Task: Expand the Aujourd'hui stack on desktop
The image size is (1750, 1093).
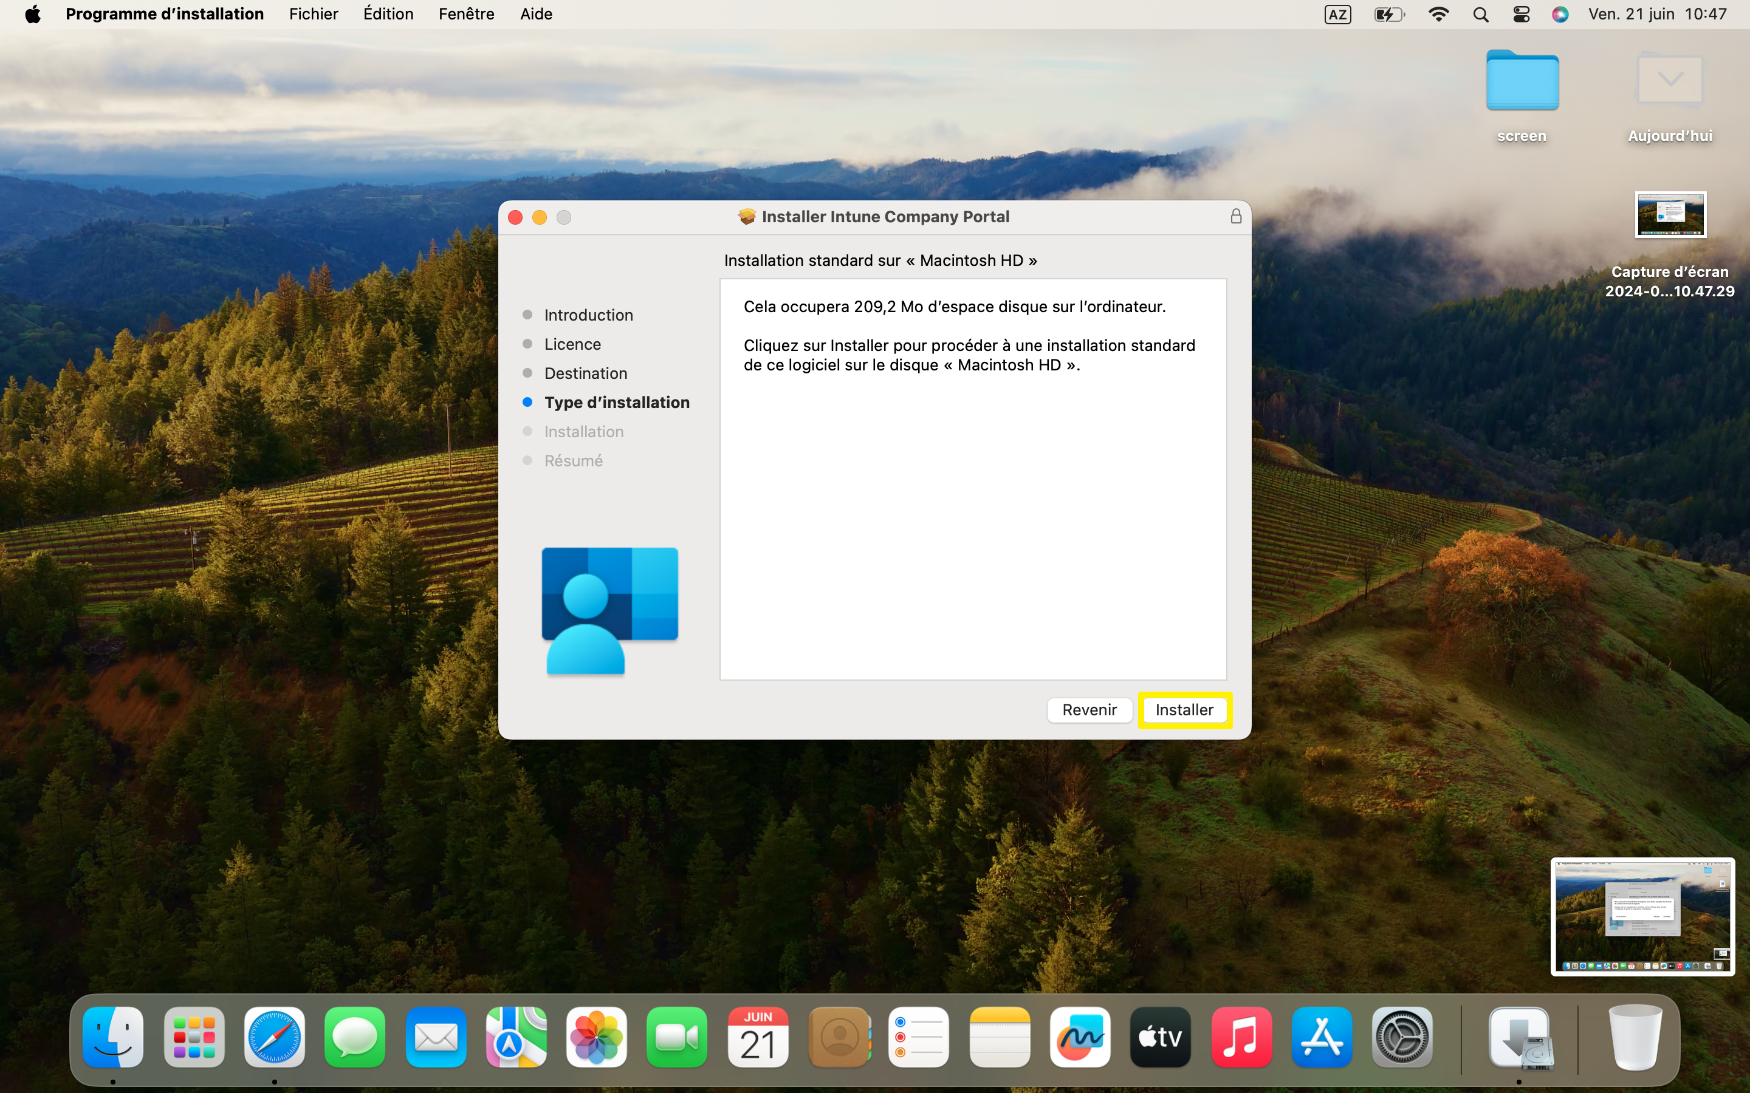Action: tap(1669, 96)
